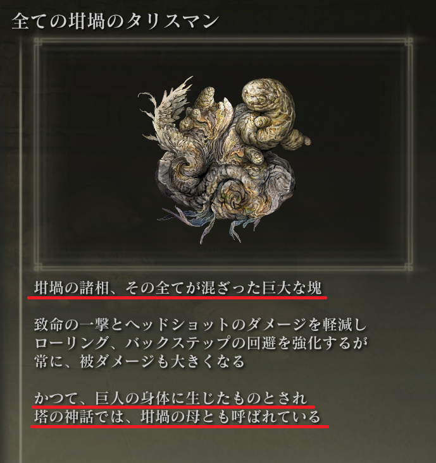The height and width of the screenshot is (463, 436).
Task: Click the red underline beneath 坩堝の諸相 line
Action: pyautogui.click(x=177, y=298)
